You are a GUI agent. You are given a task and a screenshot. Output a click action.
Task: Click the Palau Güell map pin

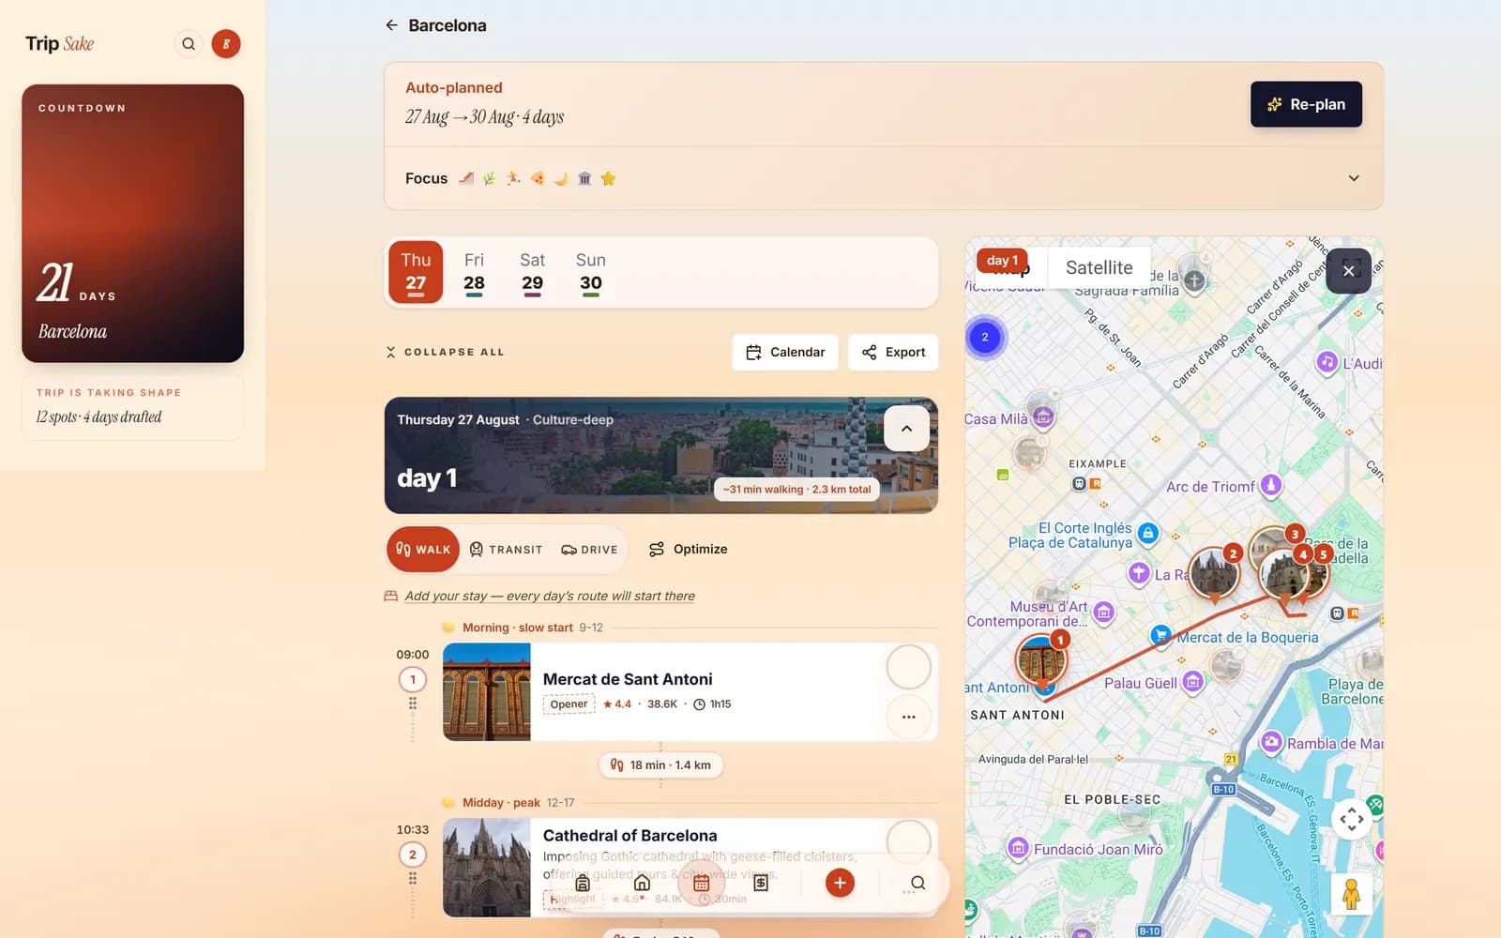(x=1192, y=681)
